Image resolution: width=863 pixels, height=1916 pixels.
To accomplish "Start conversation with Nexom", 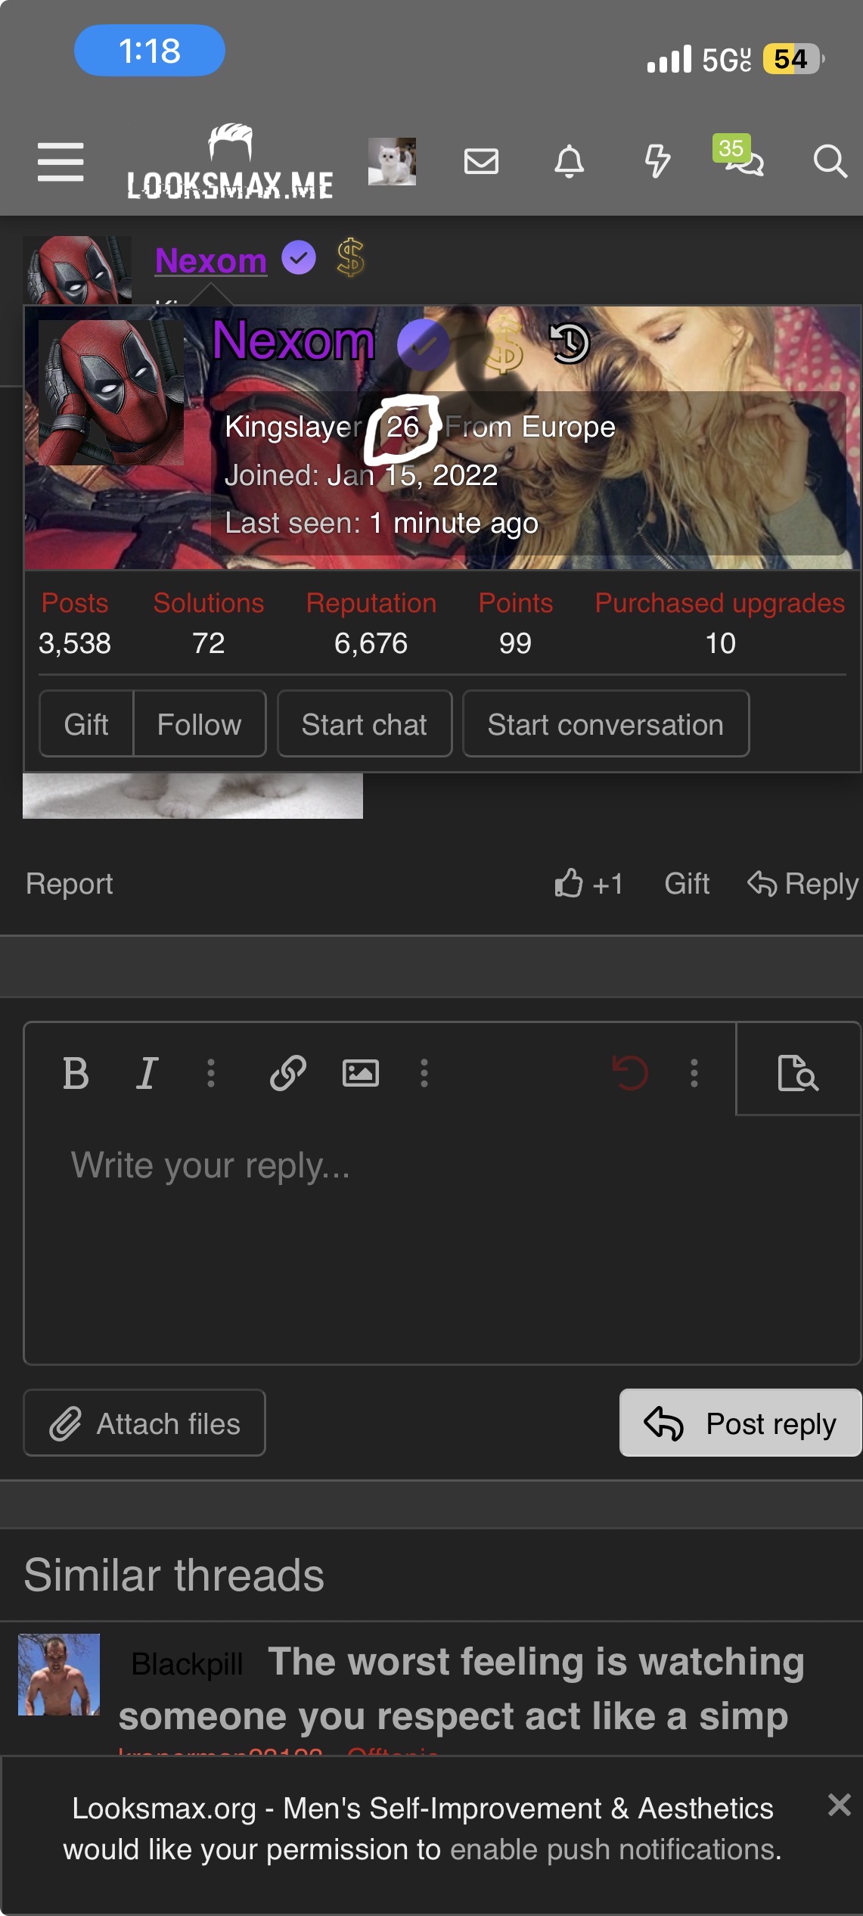I will pos(606,724).
